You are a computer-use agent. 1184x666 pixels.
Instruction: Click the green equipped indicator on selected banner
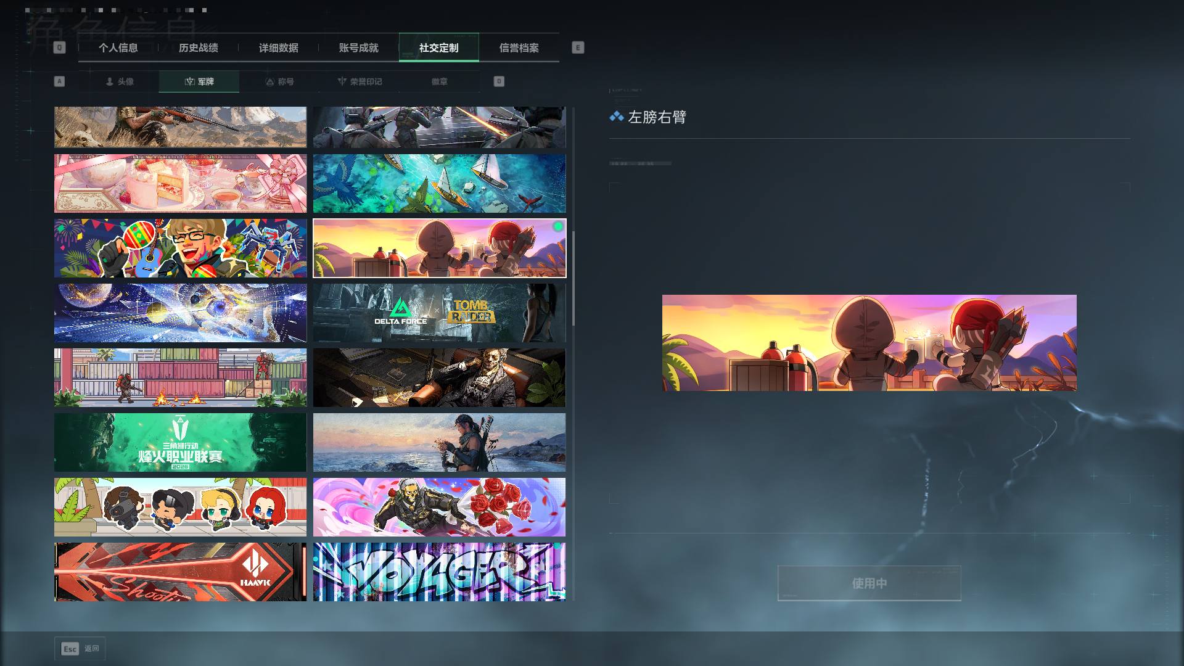(x=558, y=226)
